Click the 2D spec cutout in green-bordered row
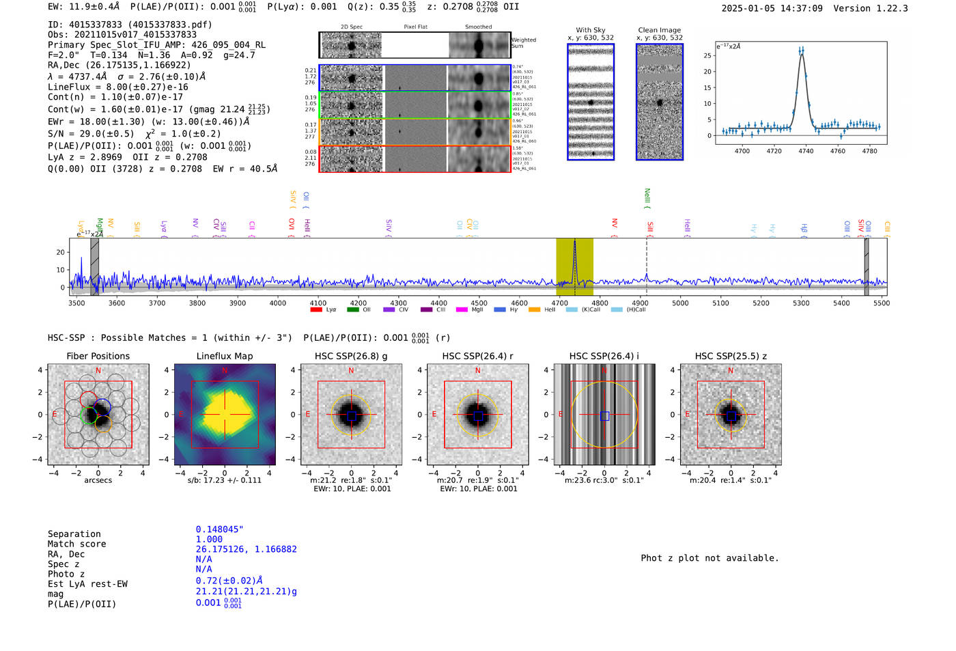956x651 pixels. 352,105
